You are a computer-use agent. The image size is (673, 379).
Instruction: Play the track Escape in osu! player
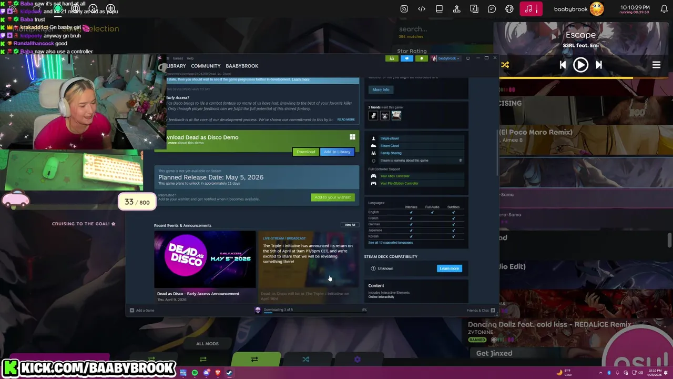point(580,65)
